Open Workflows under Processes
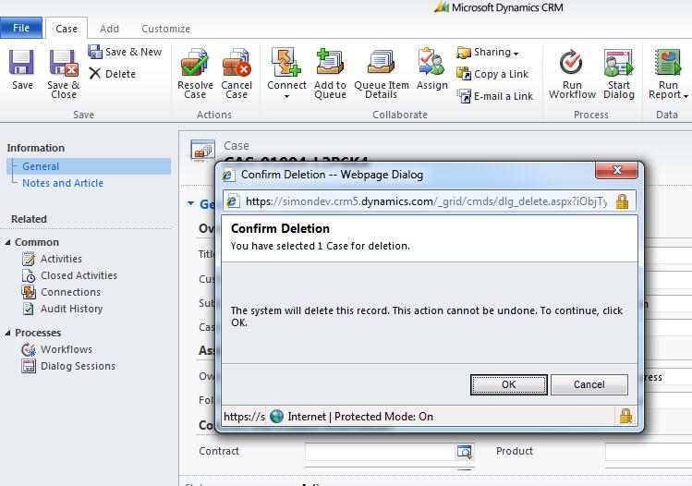The width and height of the screenshot is (692, 486). coord(67,349)
